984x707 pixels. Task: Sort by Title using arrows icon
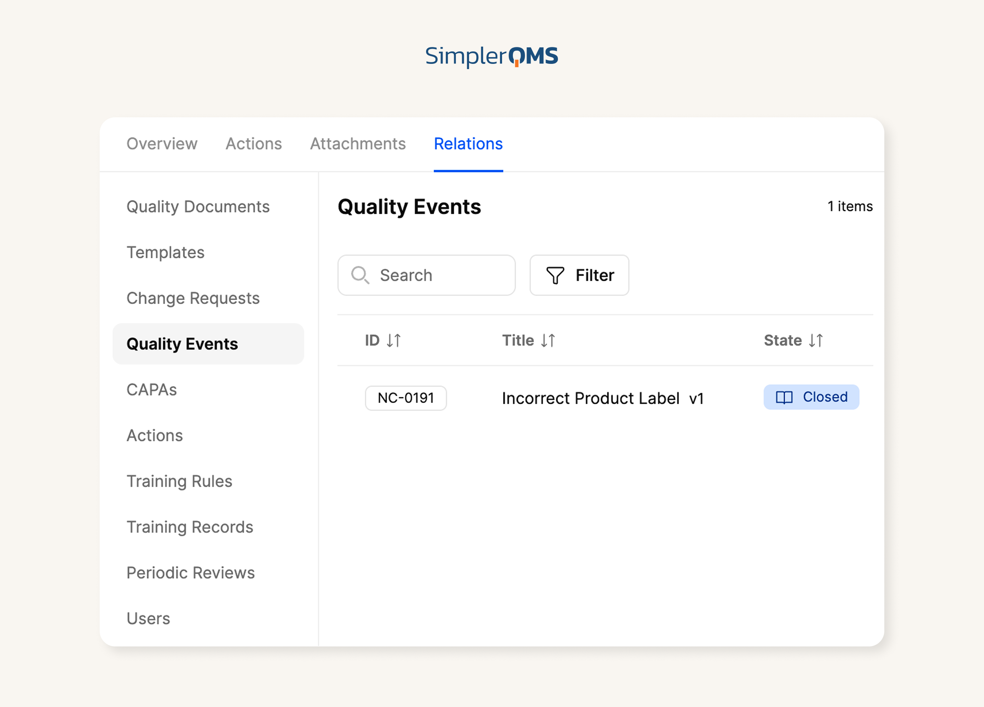coord(548,340)
